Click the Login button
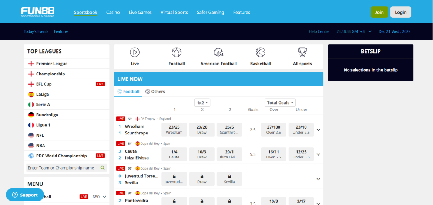The height and width of the screenshot is (205, 433). coord(401,12)
